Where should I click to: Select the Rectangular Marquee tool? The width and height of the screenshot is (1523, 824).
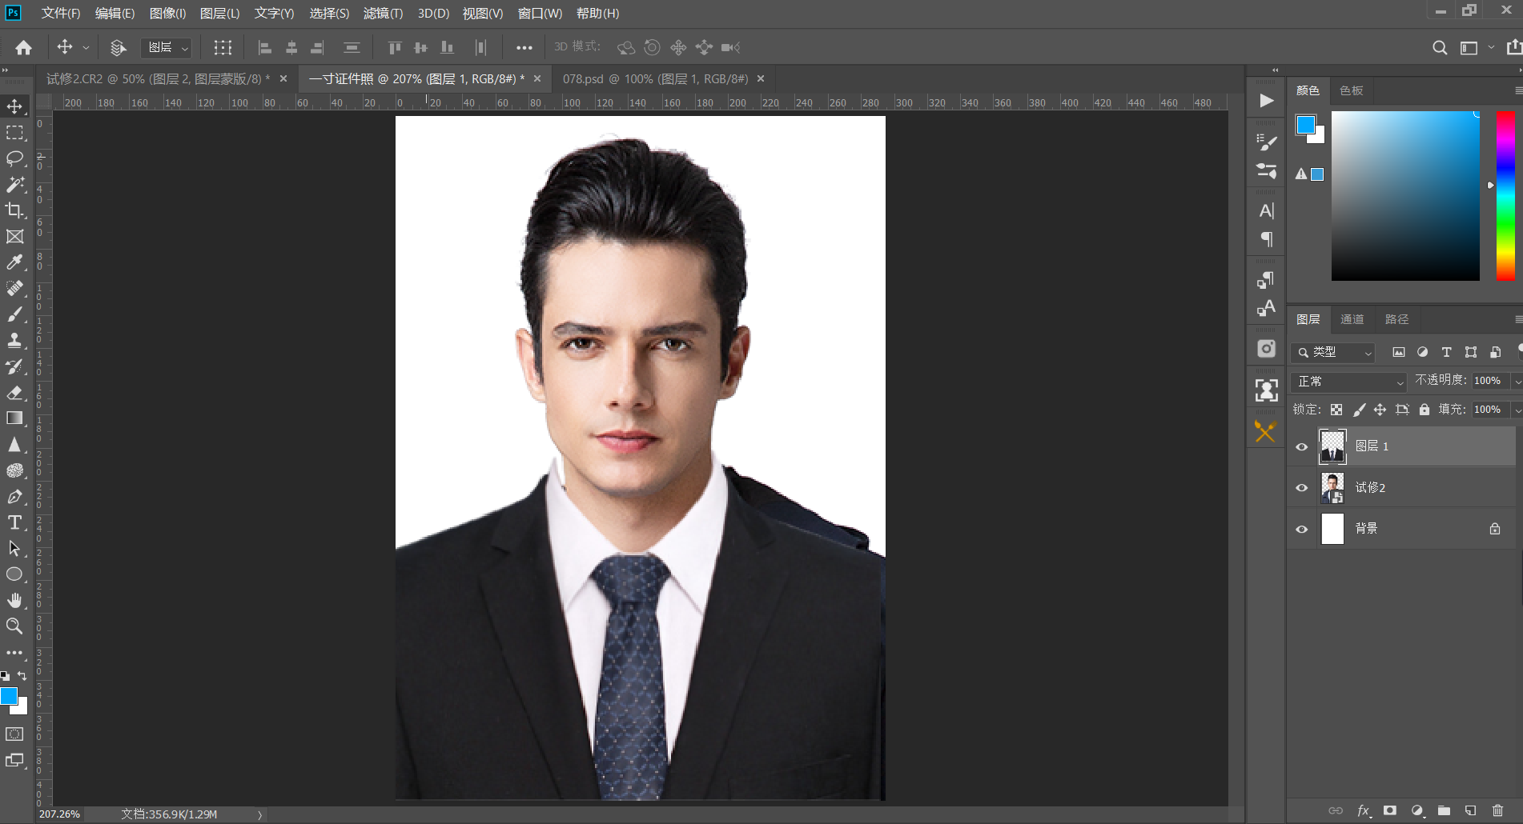tap(14, 133)
